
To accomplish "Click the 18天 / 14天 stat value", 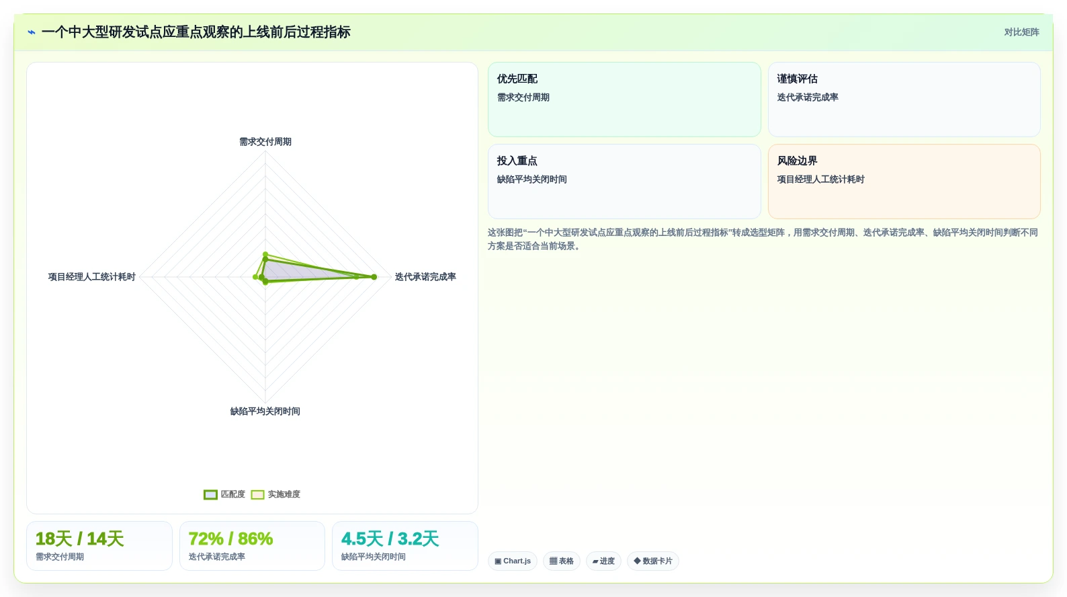I will coord(79,539).
